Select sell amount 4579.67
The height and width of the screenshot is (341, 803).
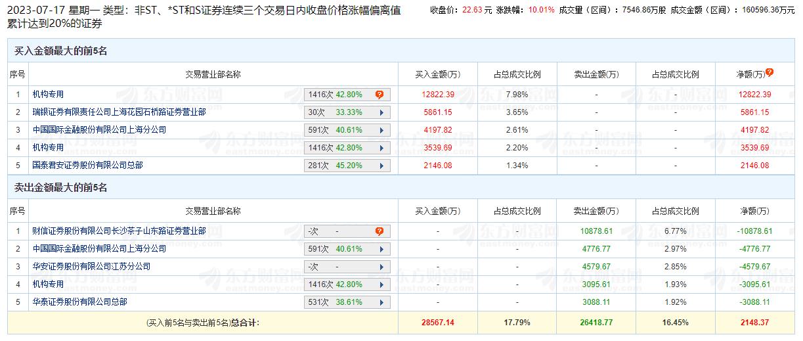click(x=596, y=267)
